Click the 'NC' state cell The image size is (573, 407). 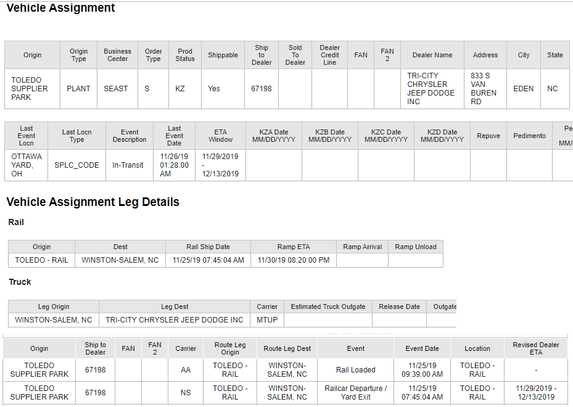[x=554, y=88]
